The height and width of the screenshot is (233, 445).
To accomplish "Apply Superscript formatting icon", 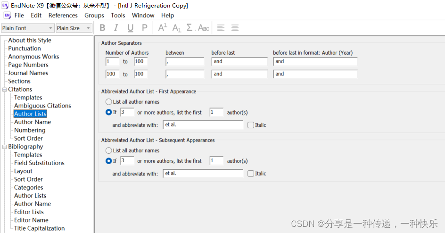I will pyautogui.click(x=163, y=27).
